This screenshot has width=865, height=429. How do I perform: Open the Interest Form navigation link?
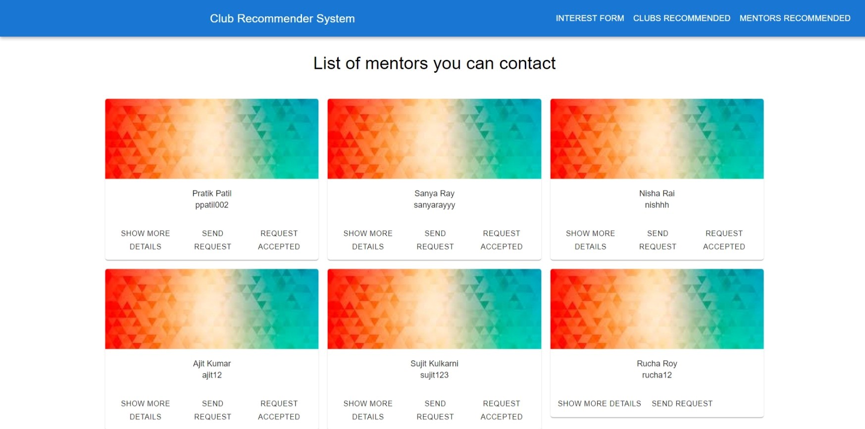[x=590, y=18]
